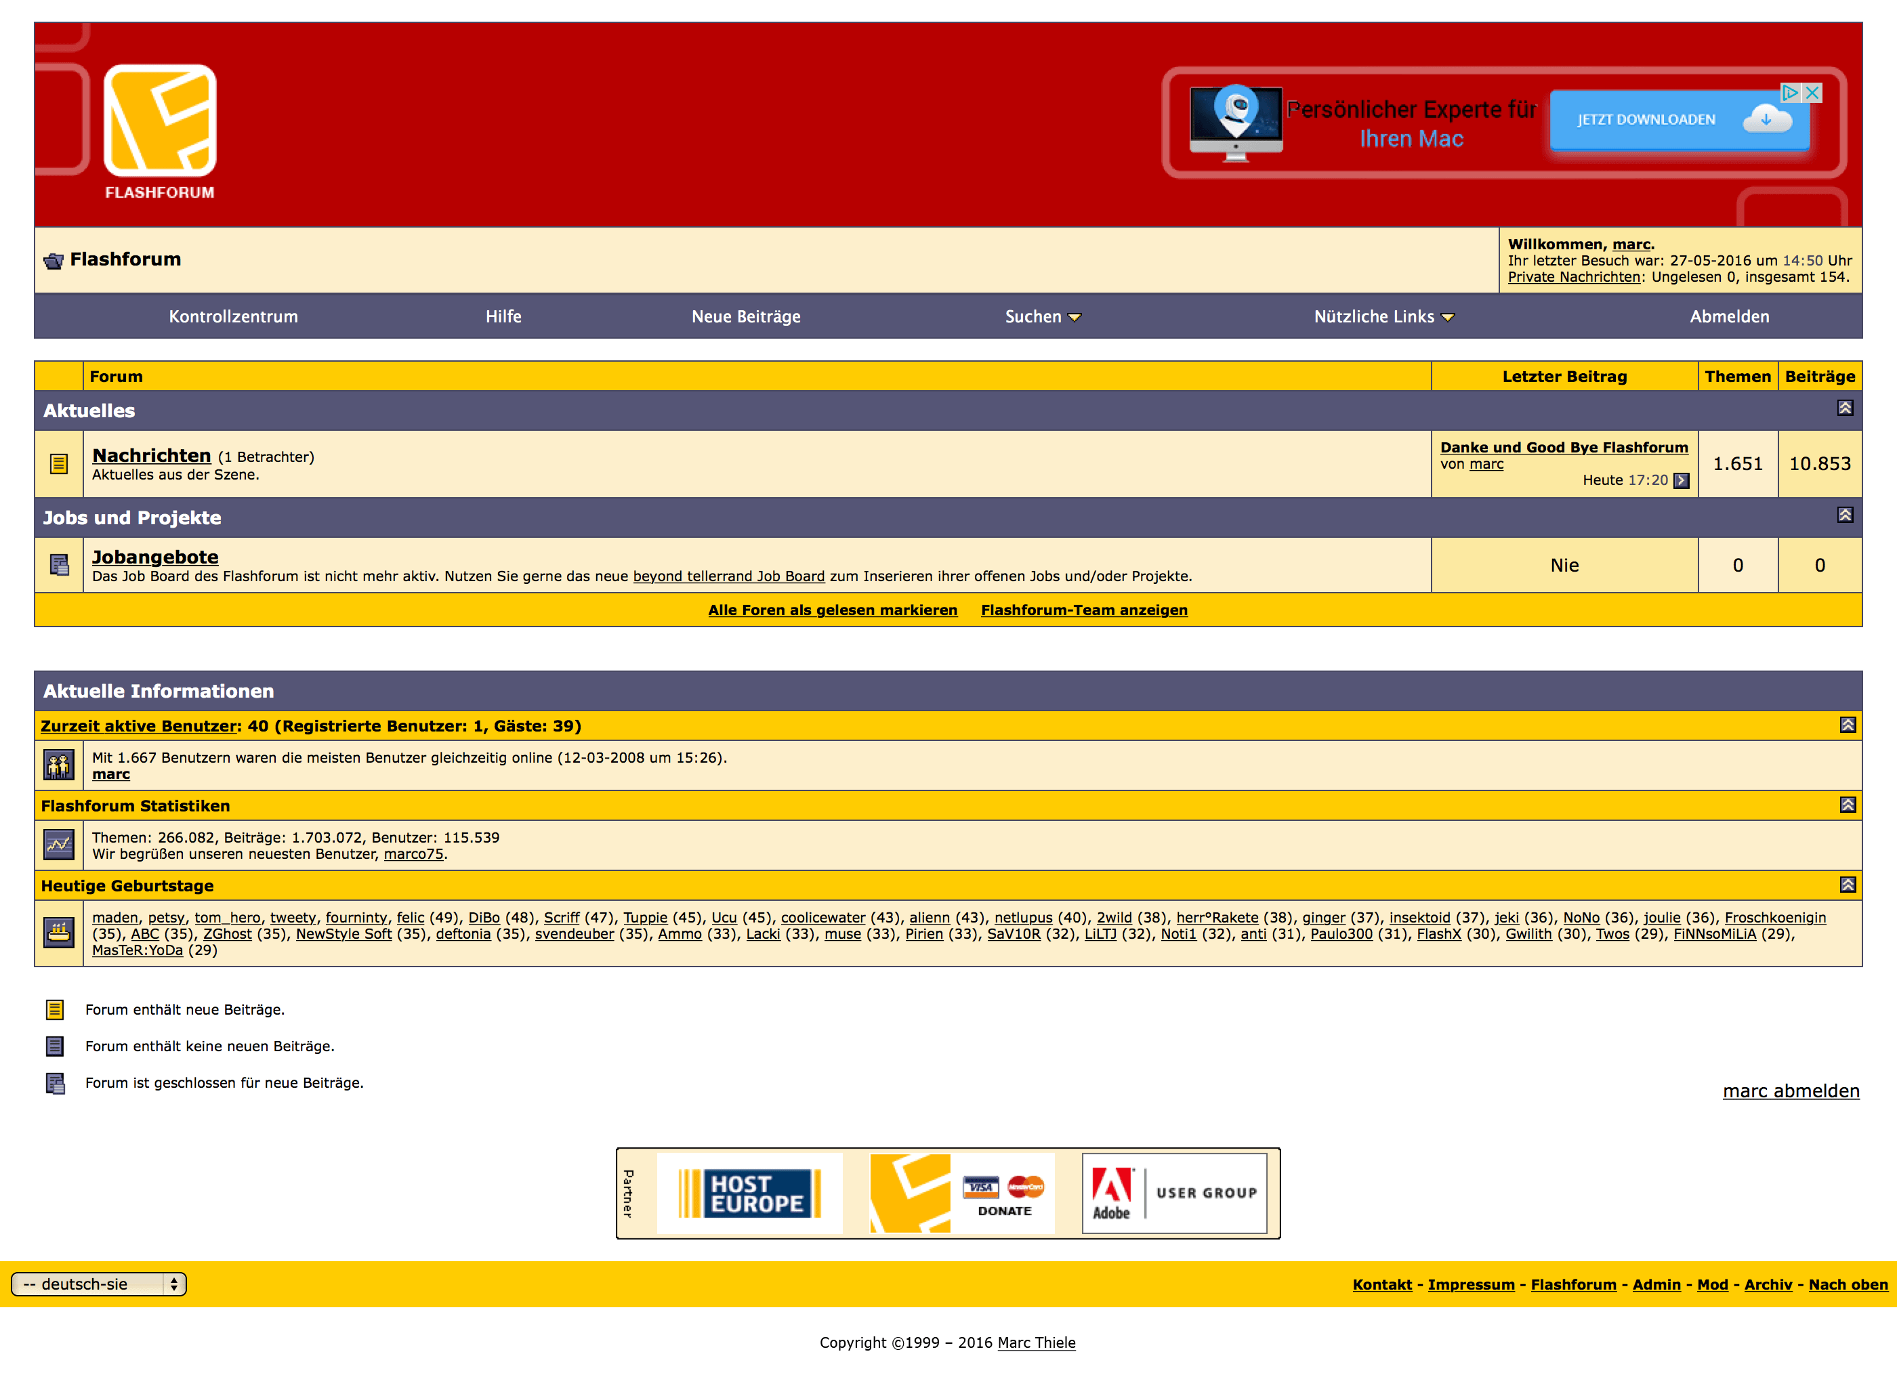Click go-to-last-post arrow next to Heute 17:20

1681,481
